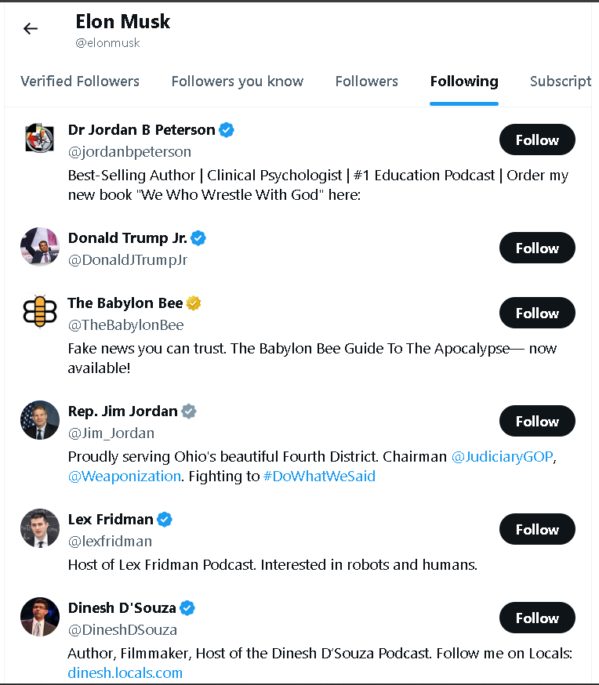Image resolution: width=599 pixels, height=685 pixels.
Task: Click Dinesh D'Souza's blue verification icon
Action: [x=186, y=607]
